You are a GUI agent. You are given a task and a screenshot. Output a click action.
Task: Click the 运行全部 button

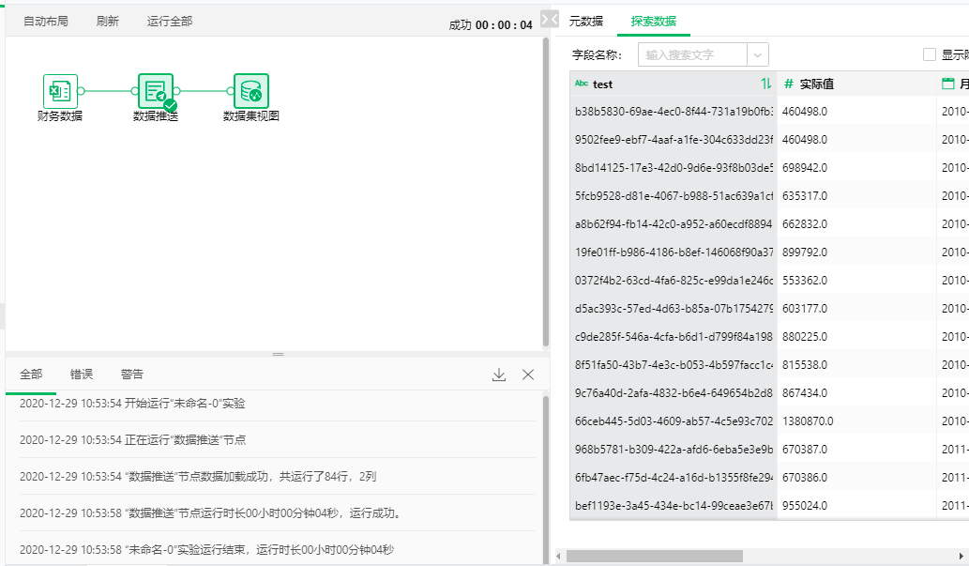click(170, 21)
